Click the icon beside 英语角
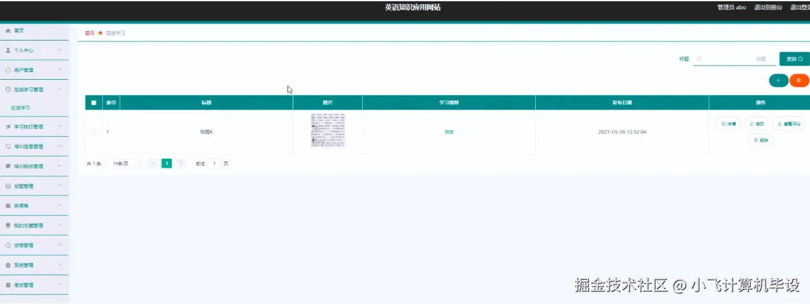810x304 pixels. click(8, 206)
